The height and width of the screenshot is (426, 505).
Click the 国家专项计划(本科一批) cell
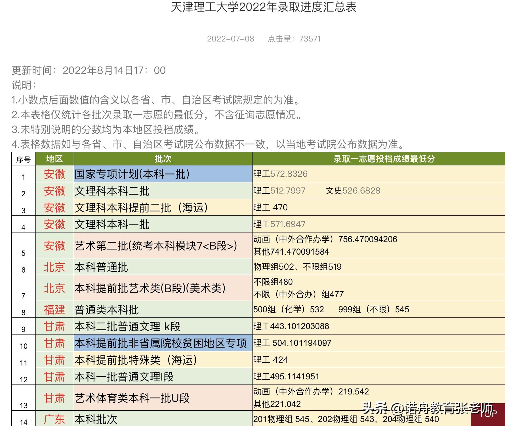tap(163, 174)
